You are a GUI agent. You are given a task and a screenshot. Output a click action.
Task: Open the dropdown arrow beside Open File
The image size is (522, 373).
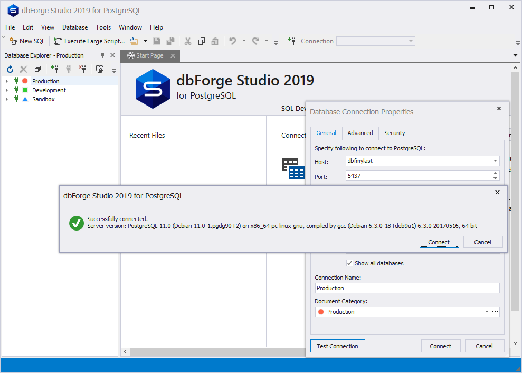pos(145,41)
